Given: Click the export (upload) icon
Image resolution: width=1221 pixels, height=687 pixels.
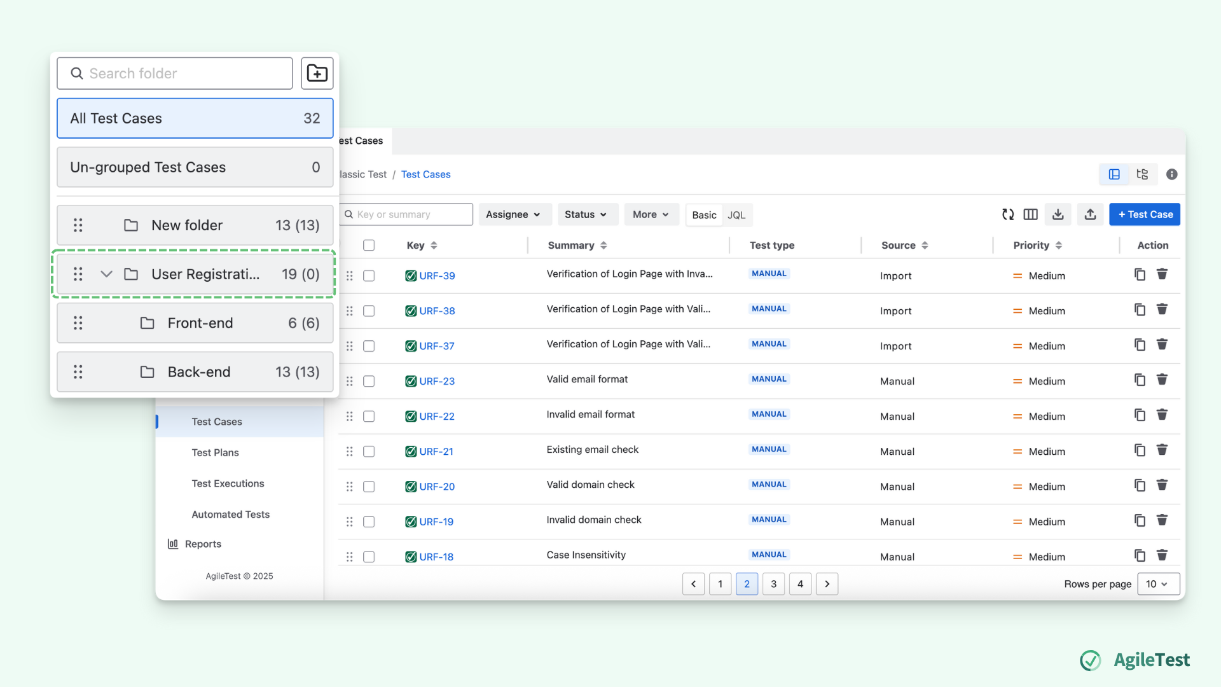Looking at the screenshot, I should 1090,214.
